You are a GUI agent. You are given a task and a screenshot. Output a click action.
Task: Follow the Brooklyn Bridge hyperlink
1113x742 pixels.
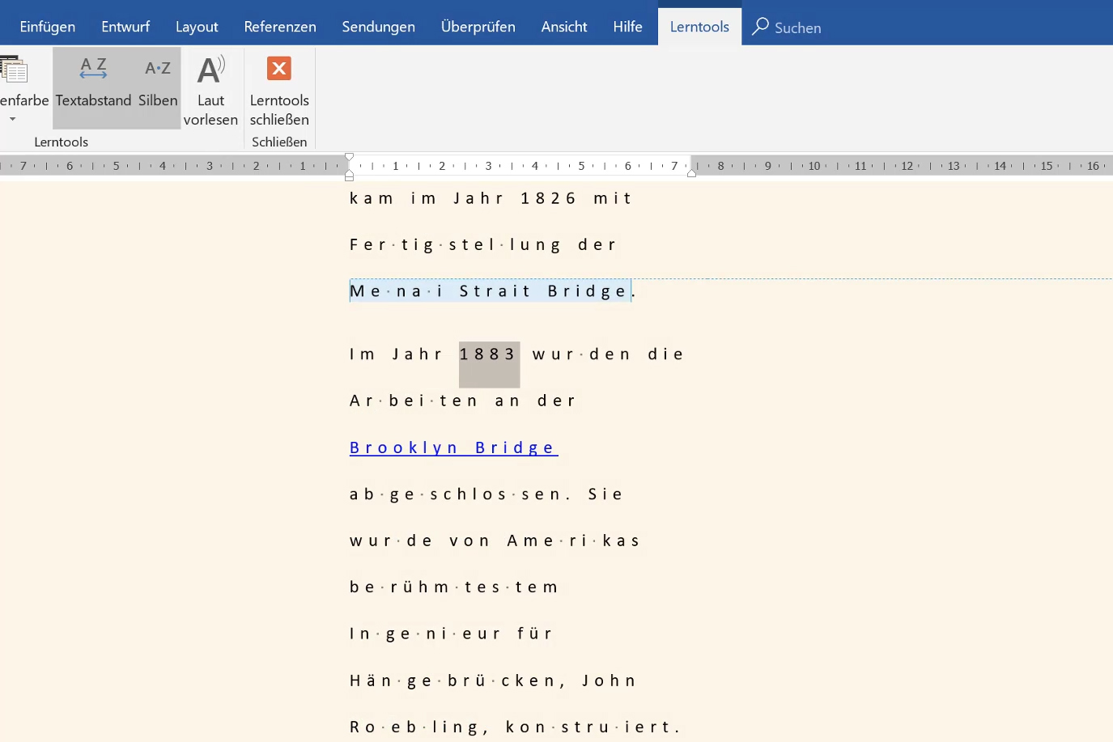point(453,447)
